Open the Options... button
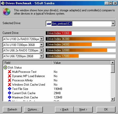 tap(33, 109)
